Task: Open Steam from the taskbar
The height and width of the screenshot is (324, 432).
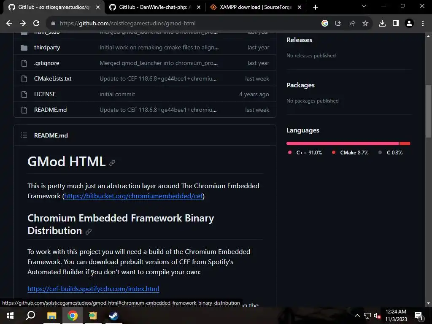Action: (x=114, y=316)
